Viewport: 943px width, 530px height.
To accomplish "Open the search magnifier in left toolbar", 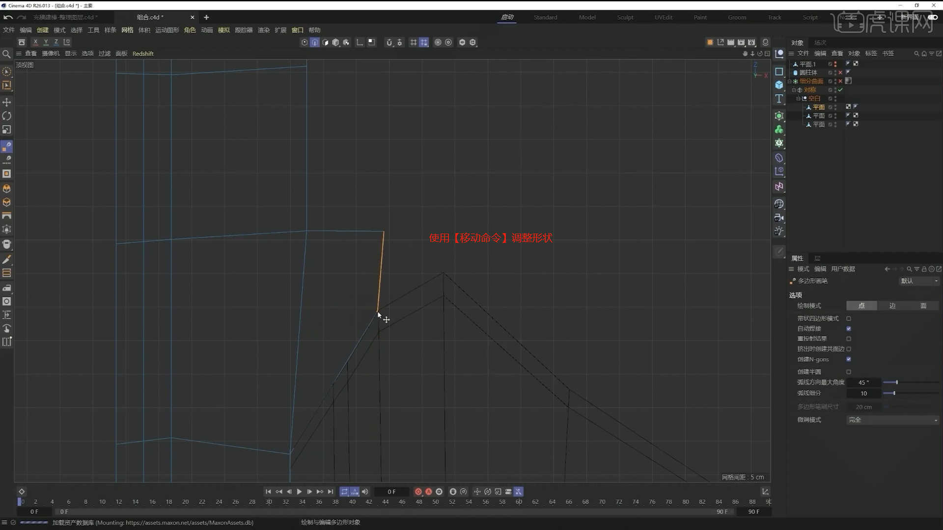I will (6, 54).
